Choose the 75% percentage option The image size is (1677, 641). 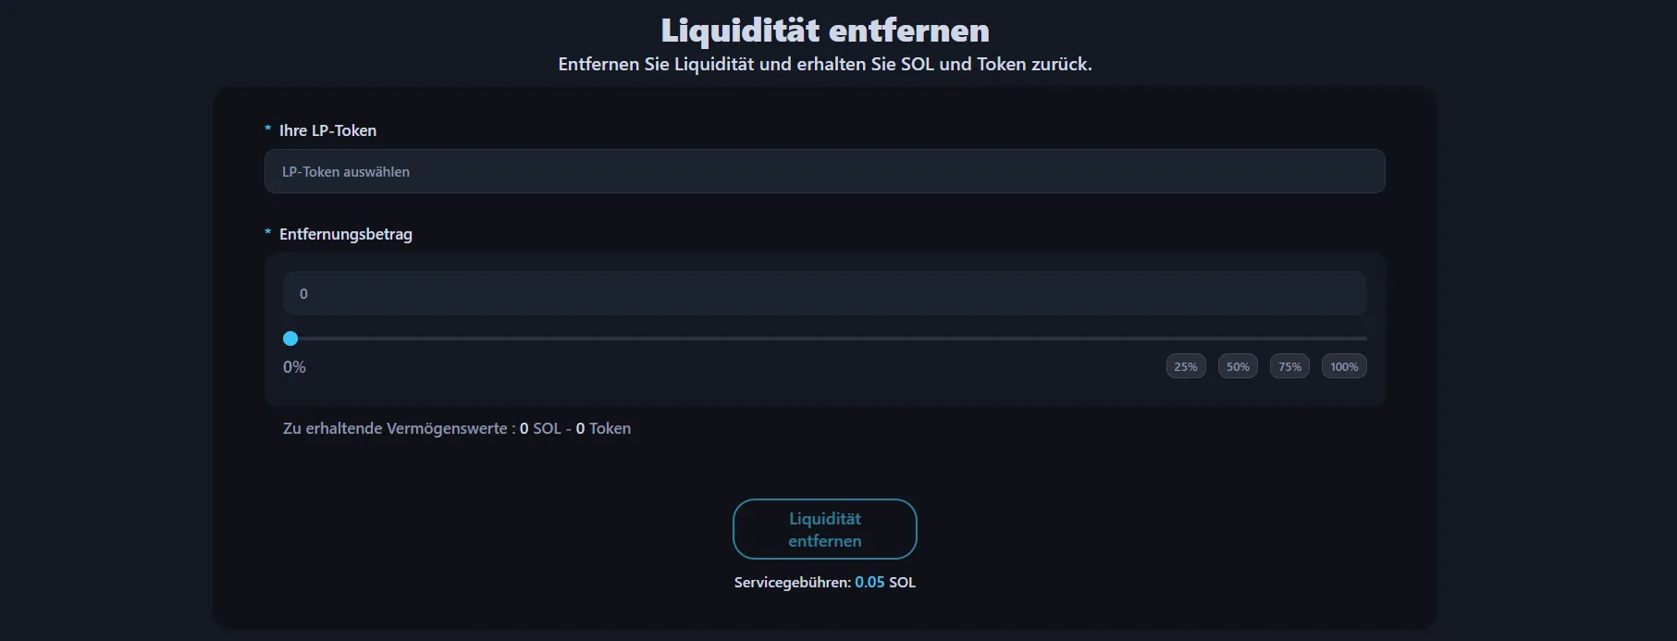(x=1289, y=365)
